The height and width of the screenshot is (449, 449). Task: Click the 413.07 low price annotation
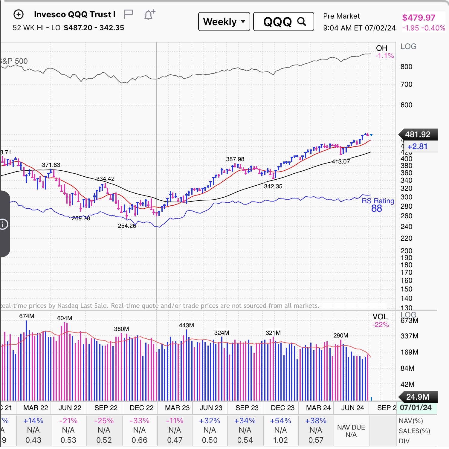pos(341,161)
